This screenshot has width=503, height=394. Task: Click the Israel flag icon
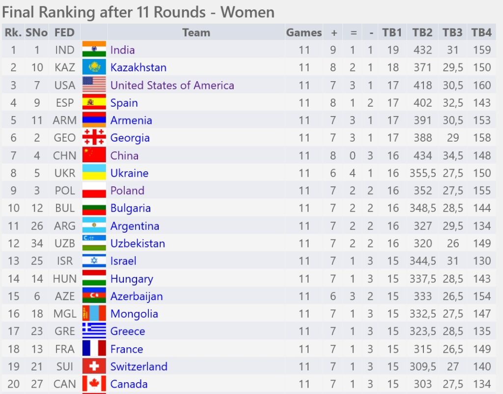pyautogui.click(x=94, y=260)
